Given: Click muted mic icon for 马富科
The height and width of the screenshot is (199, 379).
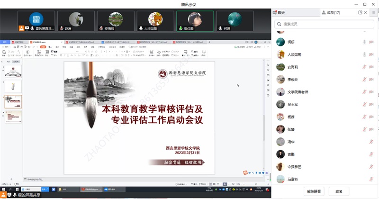Looking at the screenshot, I should pyautogui.click(x=371, y=179).
